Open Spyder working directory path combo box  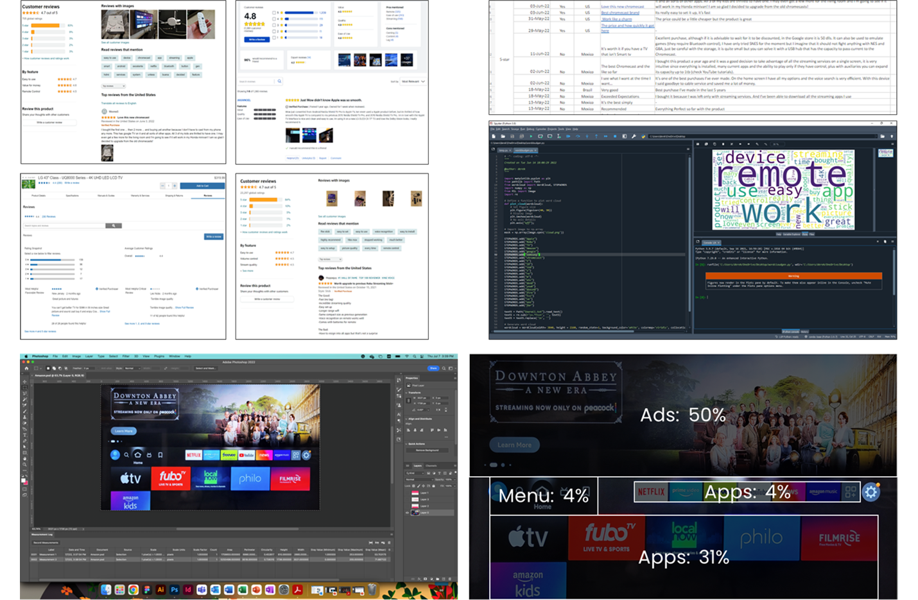pos(762,136)
